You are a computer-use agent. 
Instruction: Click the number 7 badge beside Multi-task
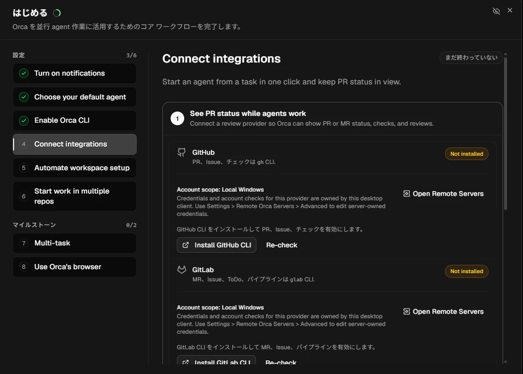click(24, 243)
